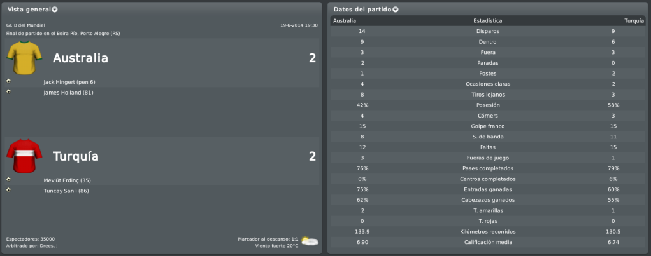The height and width of the screenshot is (256, 651).
Task: Click Australia's yellow team shirt icon
Action: 24,58
